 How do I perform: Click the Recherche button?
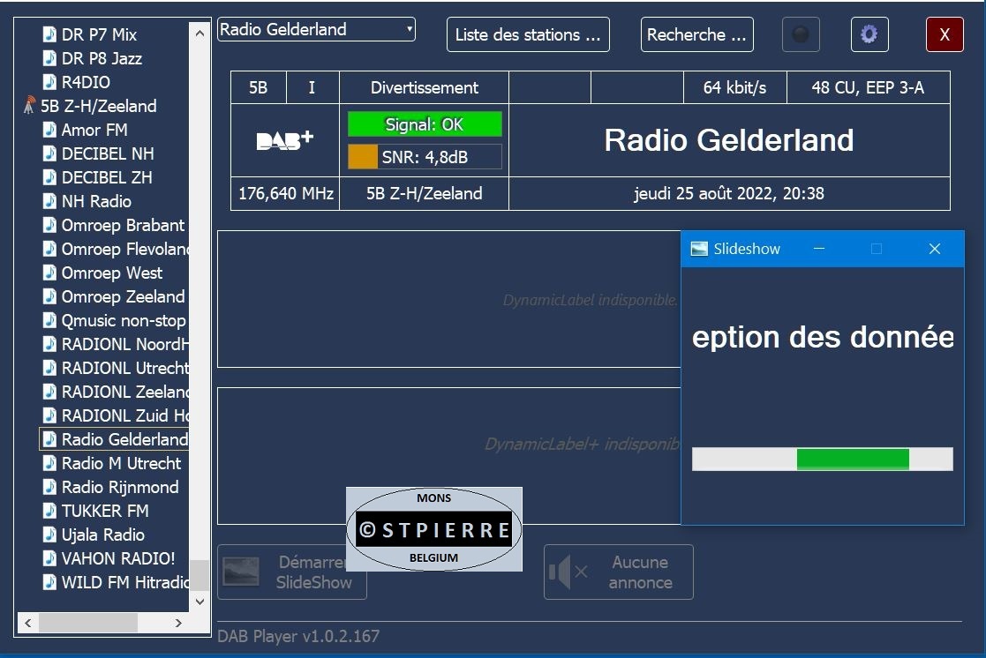(696, 34)
